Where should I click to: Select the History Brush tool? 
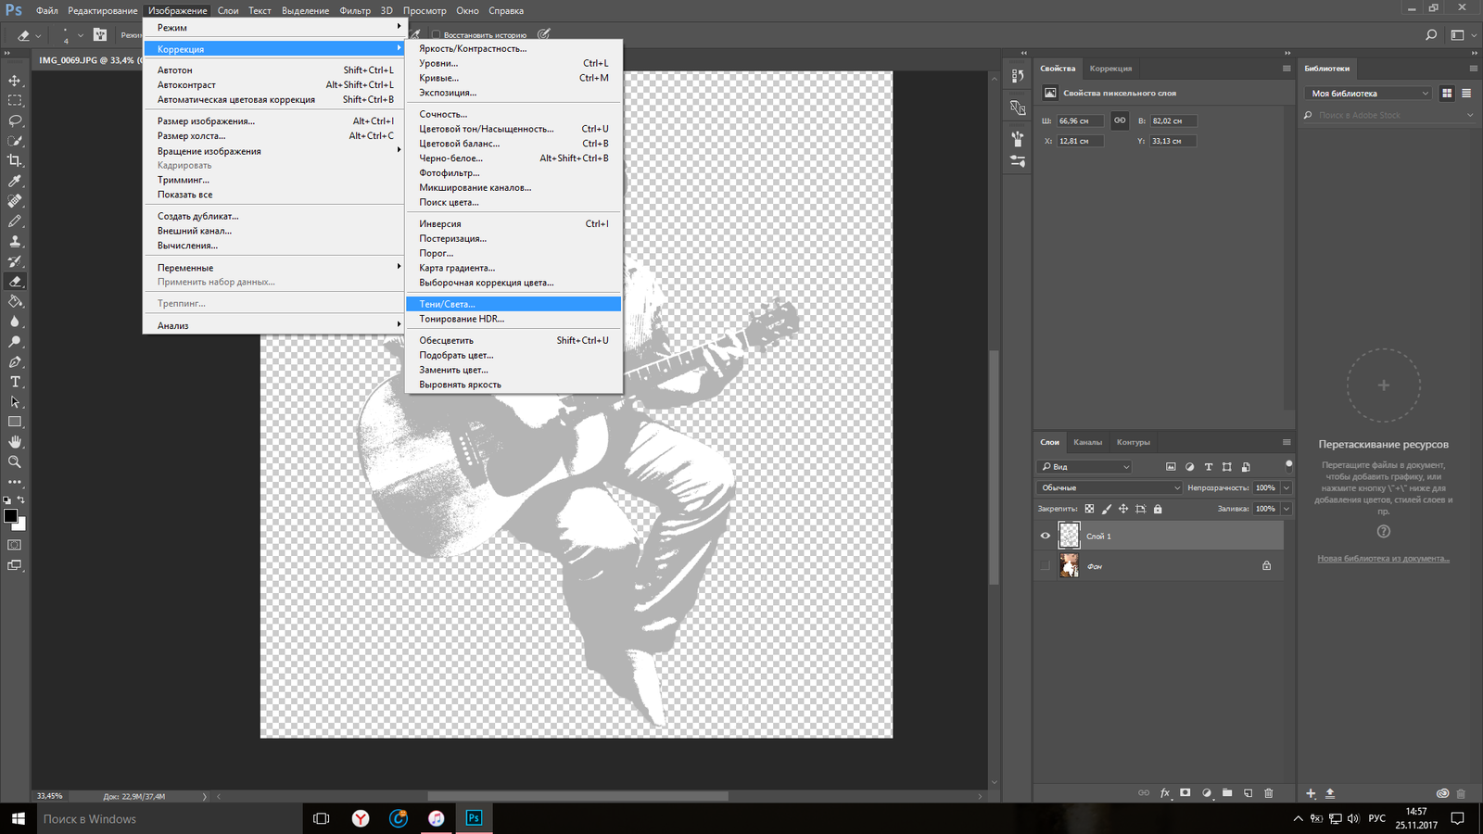tap(15, 261)
